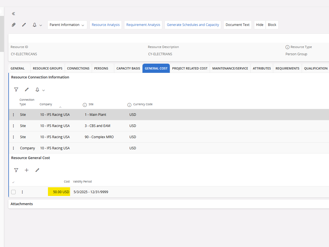Screen dimensions: 329x247
Task: Select the Capacity Basis tab
Action: tap(128, 68)
